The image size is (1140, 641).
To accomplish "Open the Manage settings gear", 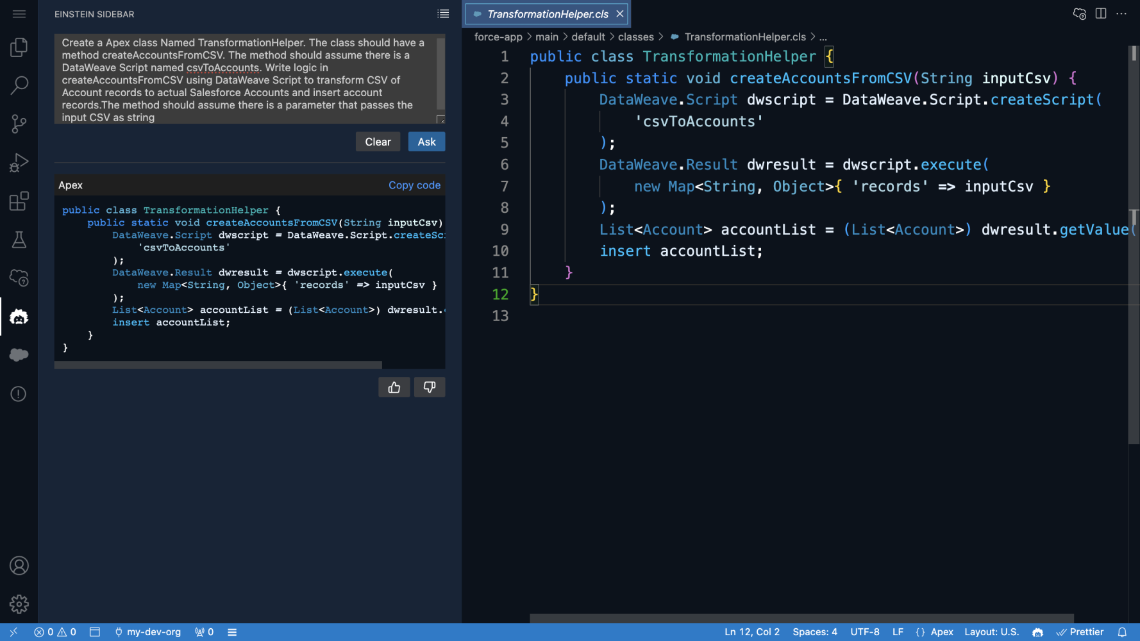I will click(x=19, y=604).
